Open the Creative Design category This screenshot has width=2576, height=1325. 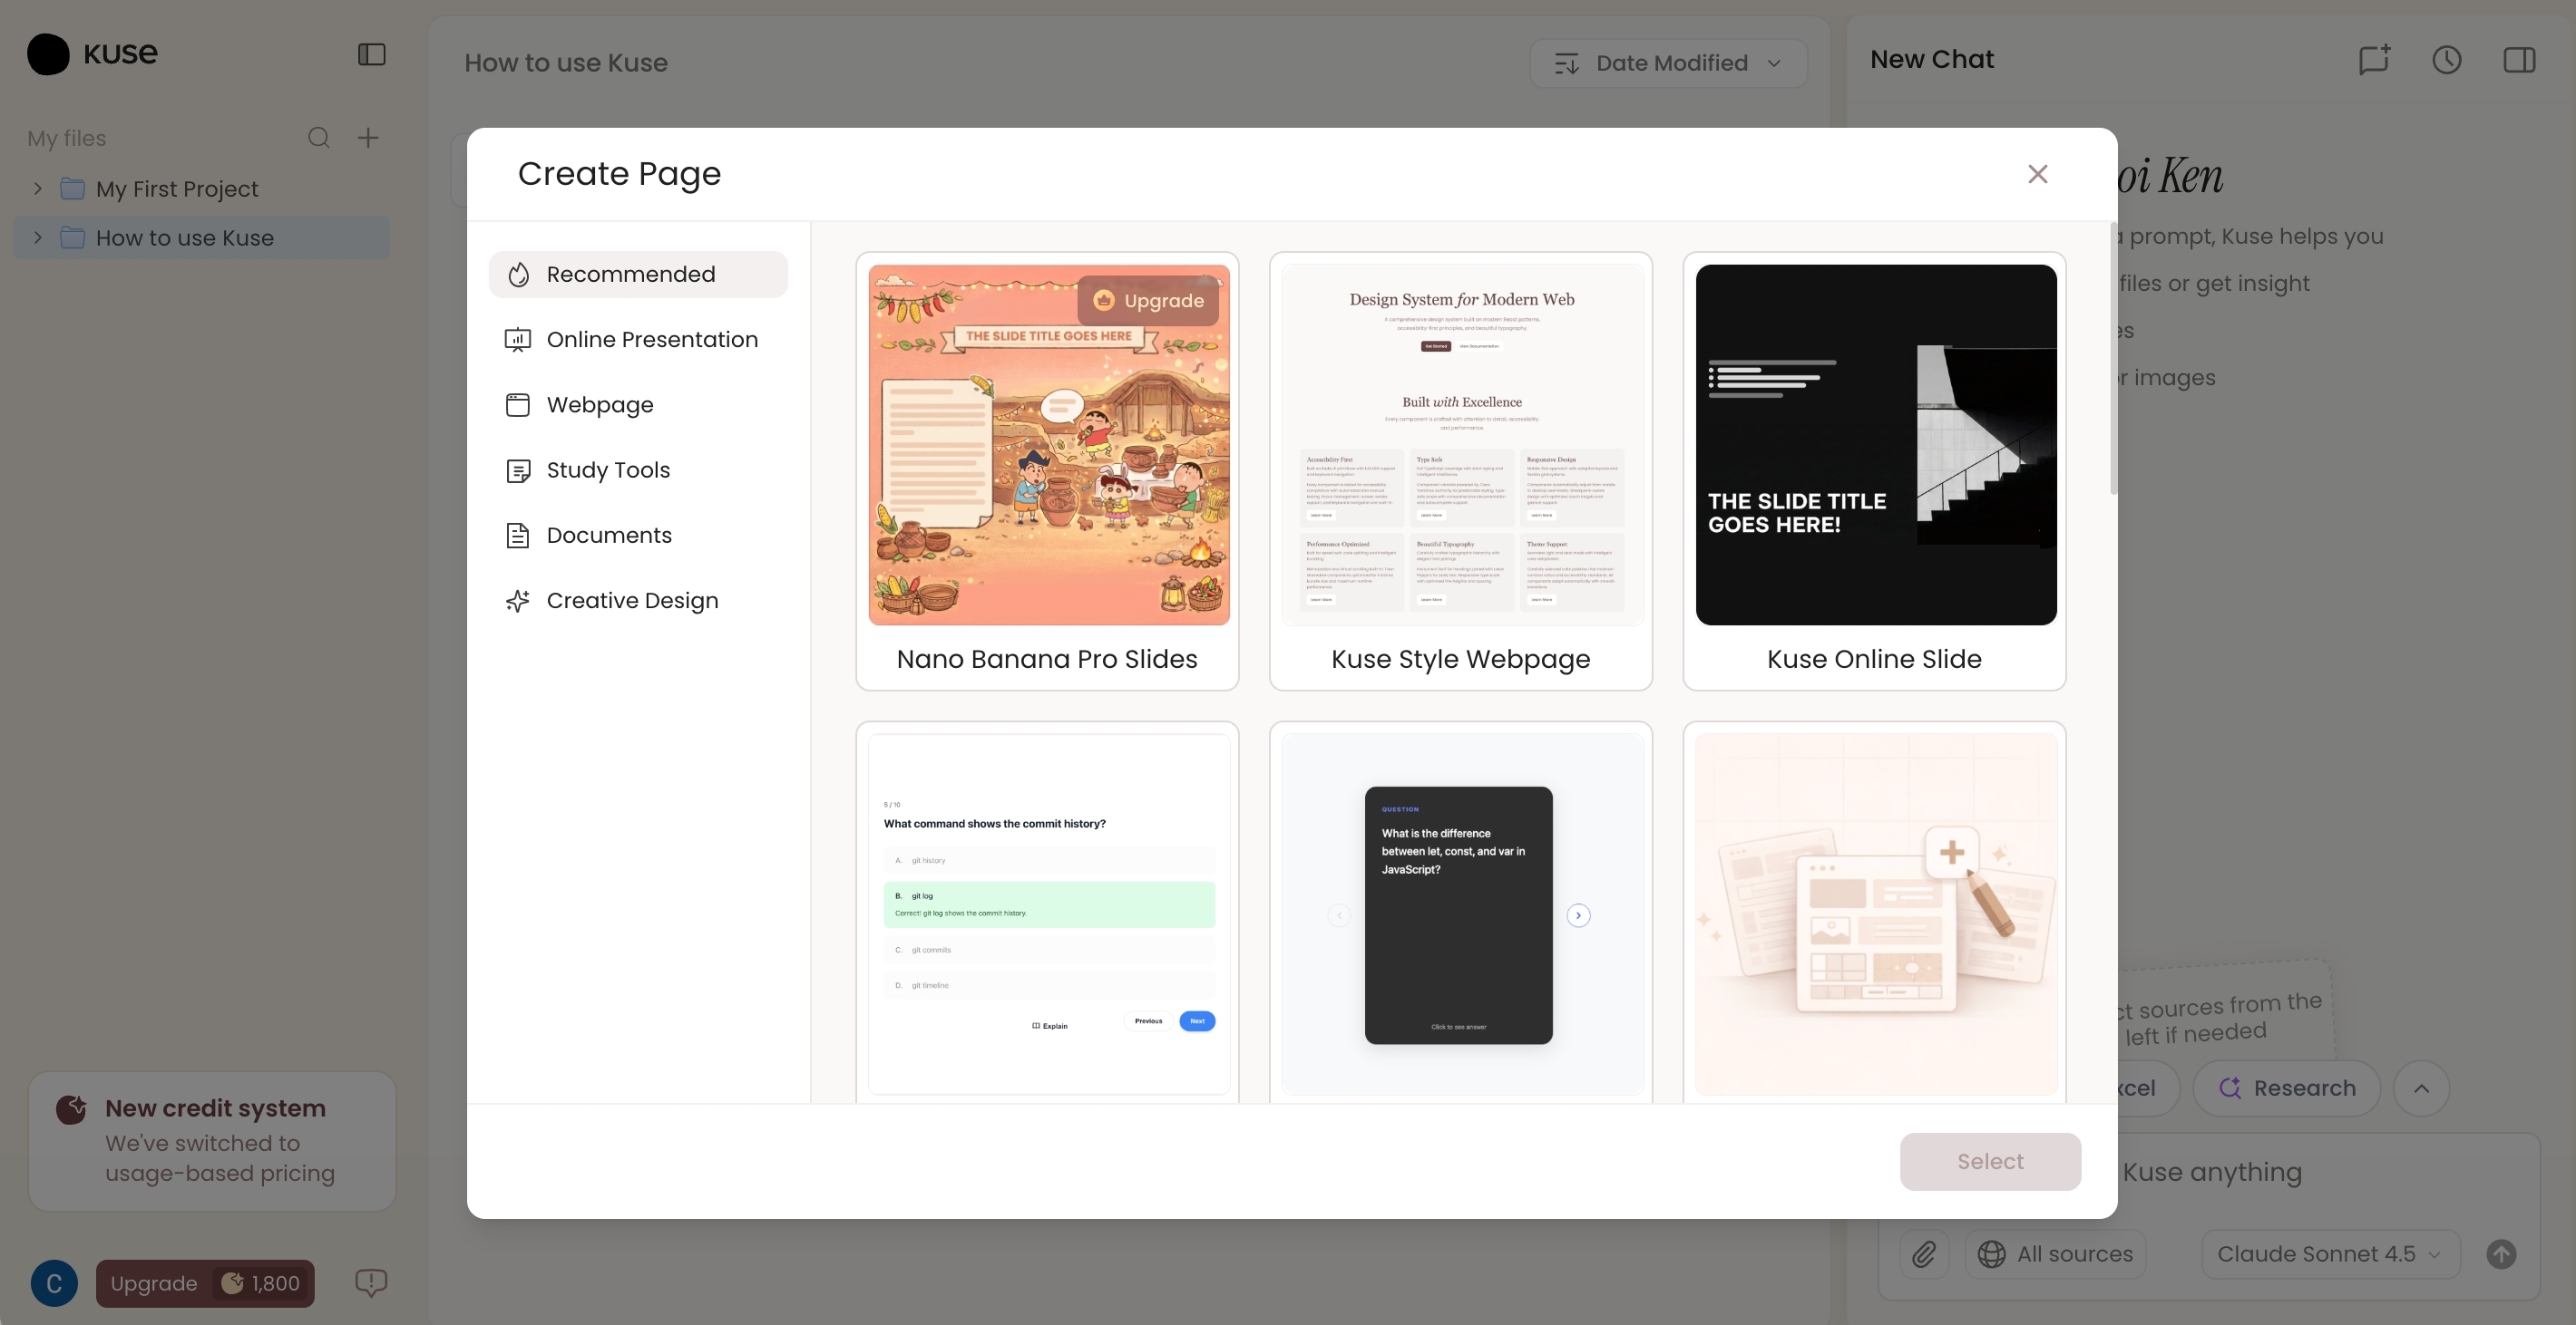pyautogui.click(x=632, y=601)
